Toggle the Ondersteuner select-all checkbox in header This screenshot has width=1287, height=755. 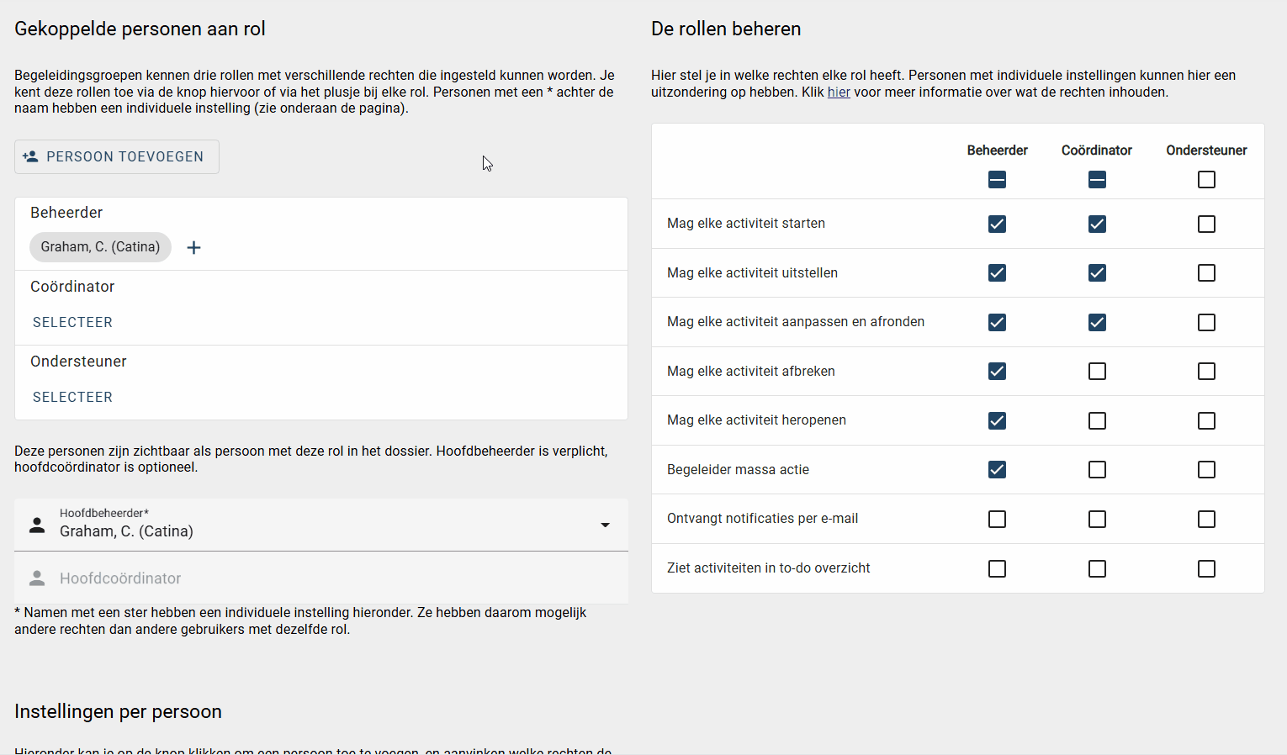coord(1206,180)
